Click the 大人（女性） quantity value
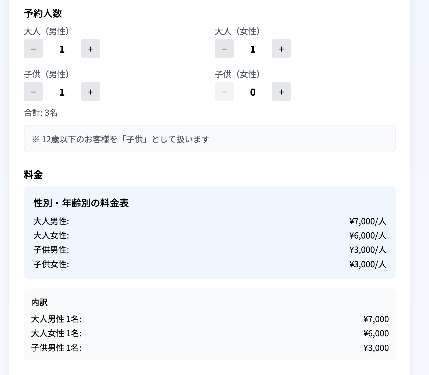Viewport: 429px width, 375px height. (253, 49)
